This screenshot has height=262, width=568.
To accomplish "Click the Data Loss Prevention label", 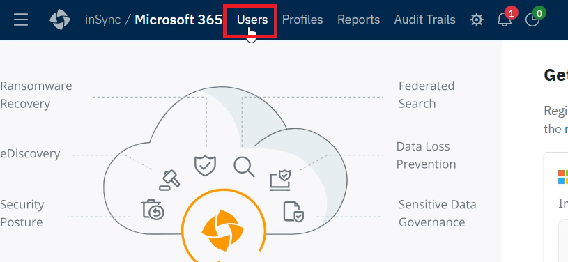I will point(426,155).
